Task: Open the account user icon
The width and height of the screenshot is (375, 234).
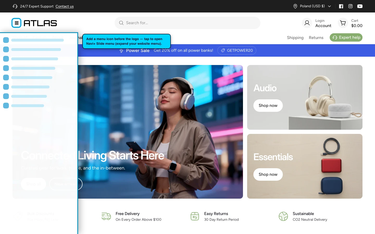Action: tap(307, 23)
